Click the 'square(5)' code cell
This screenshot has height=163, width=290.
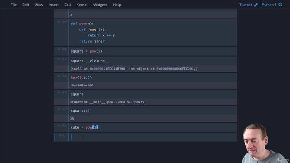(153, 110)
